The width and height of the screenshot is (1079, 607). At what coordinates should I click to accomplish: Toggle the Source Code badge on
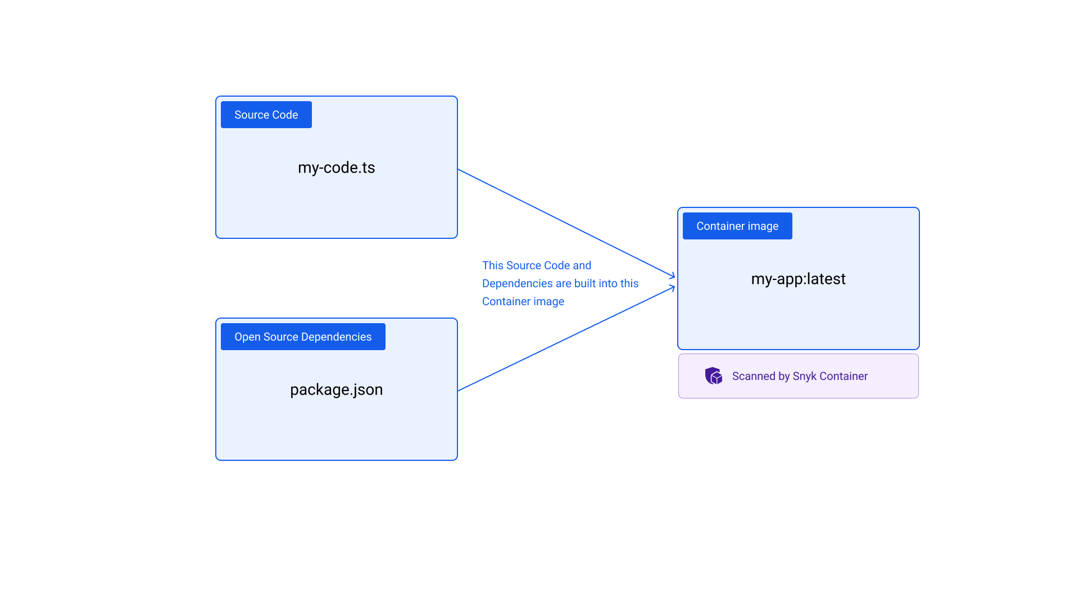(266, 114)
